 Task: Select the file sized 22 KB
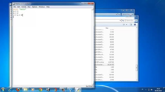click(104, 44)
